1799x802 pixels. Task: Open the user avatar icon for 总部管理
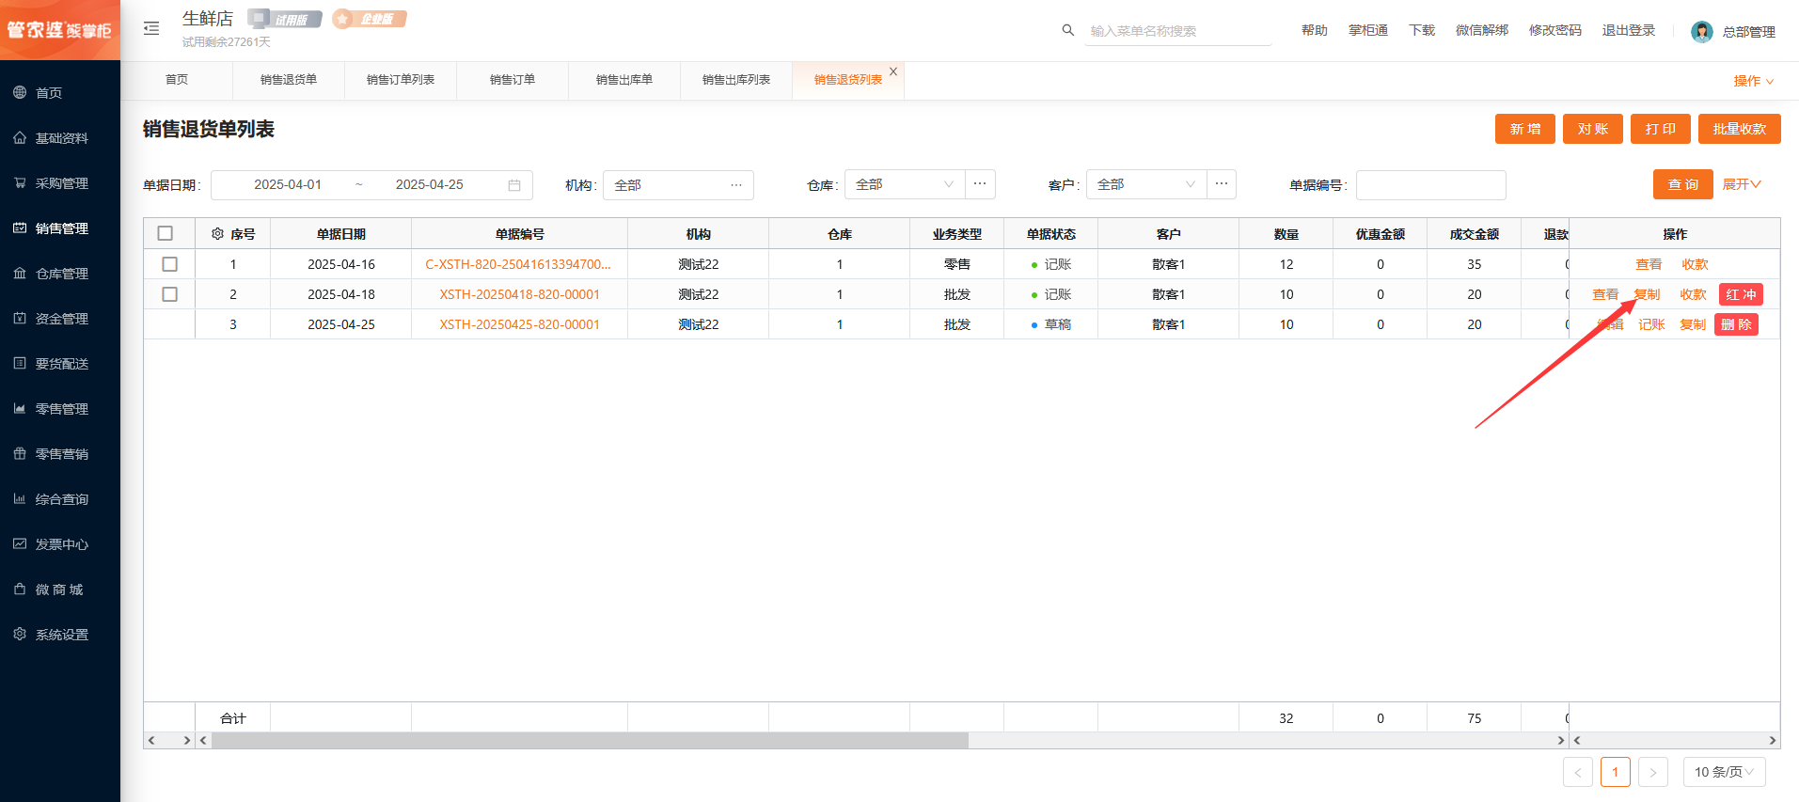point(1701,32)
